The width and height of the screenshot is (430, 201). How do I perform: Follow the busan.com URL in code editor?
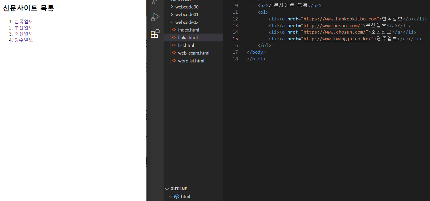332,26
